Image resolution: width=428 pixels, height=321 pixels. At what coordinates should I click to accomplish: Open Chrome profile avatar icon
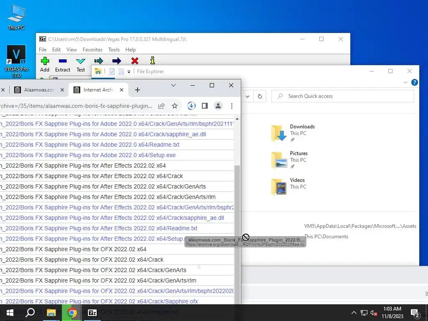click(x=218, y=106)
